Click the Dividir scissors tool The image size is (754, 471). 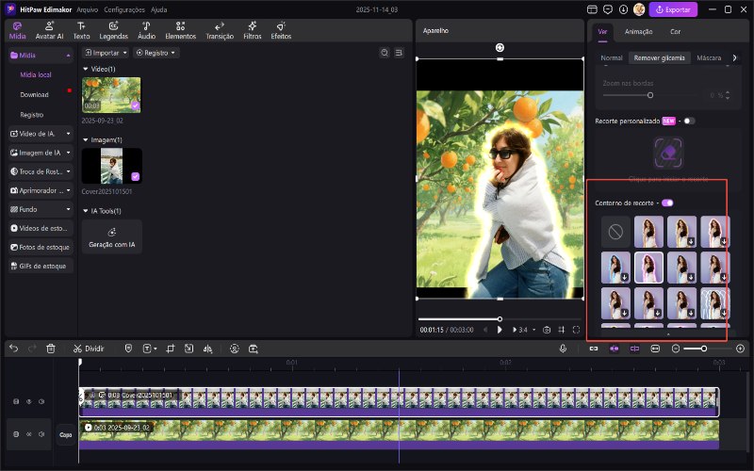coord(89,349)
